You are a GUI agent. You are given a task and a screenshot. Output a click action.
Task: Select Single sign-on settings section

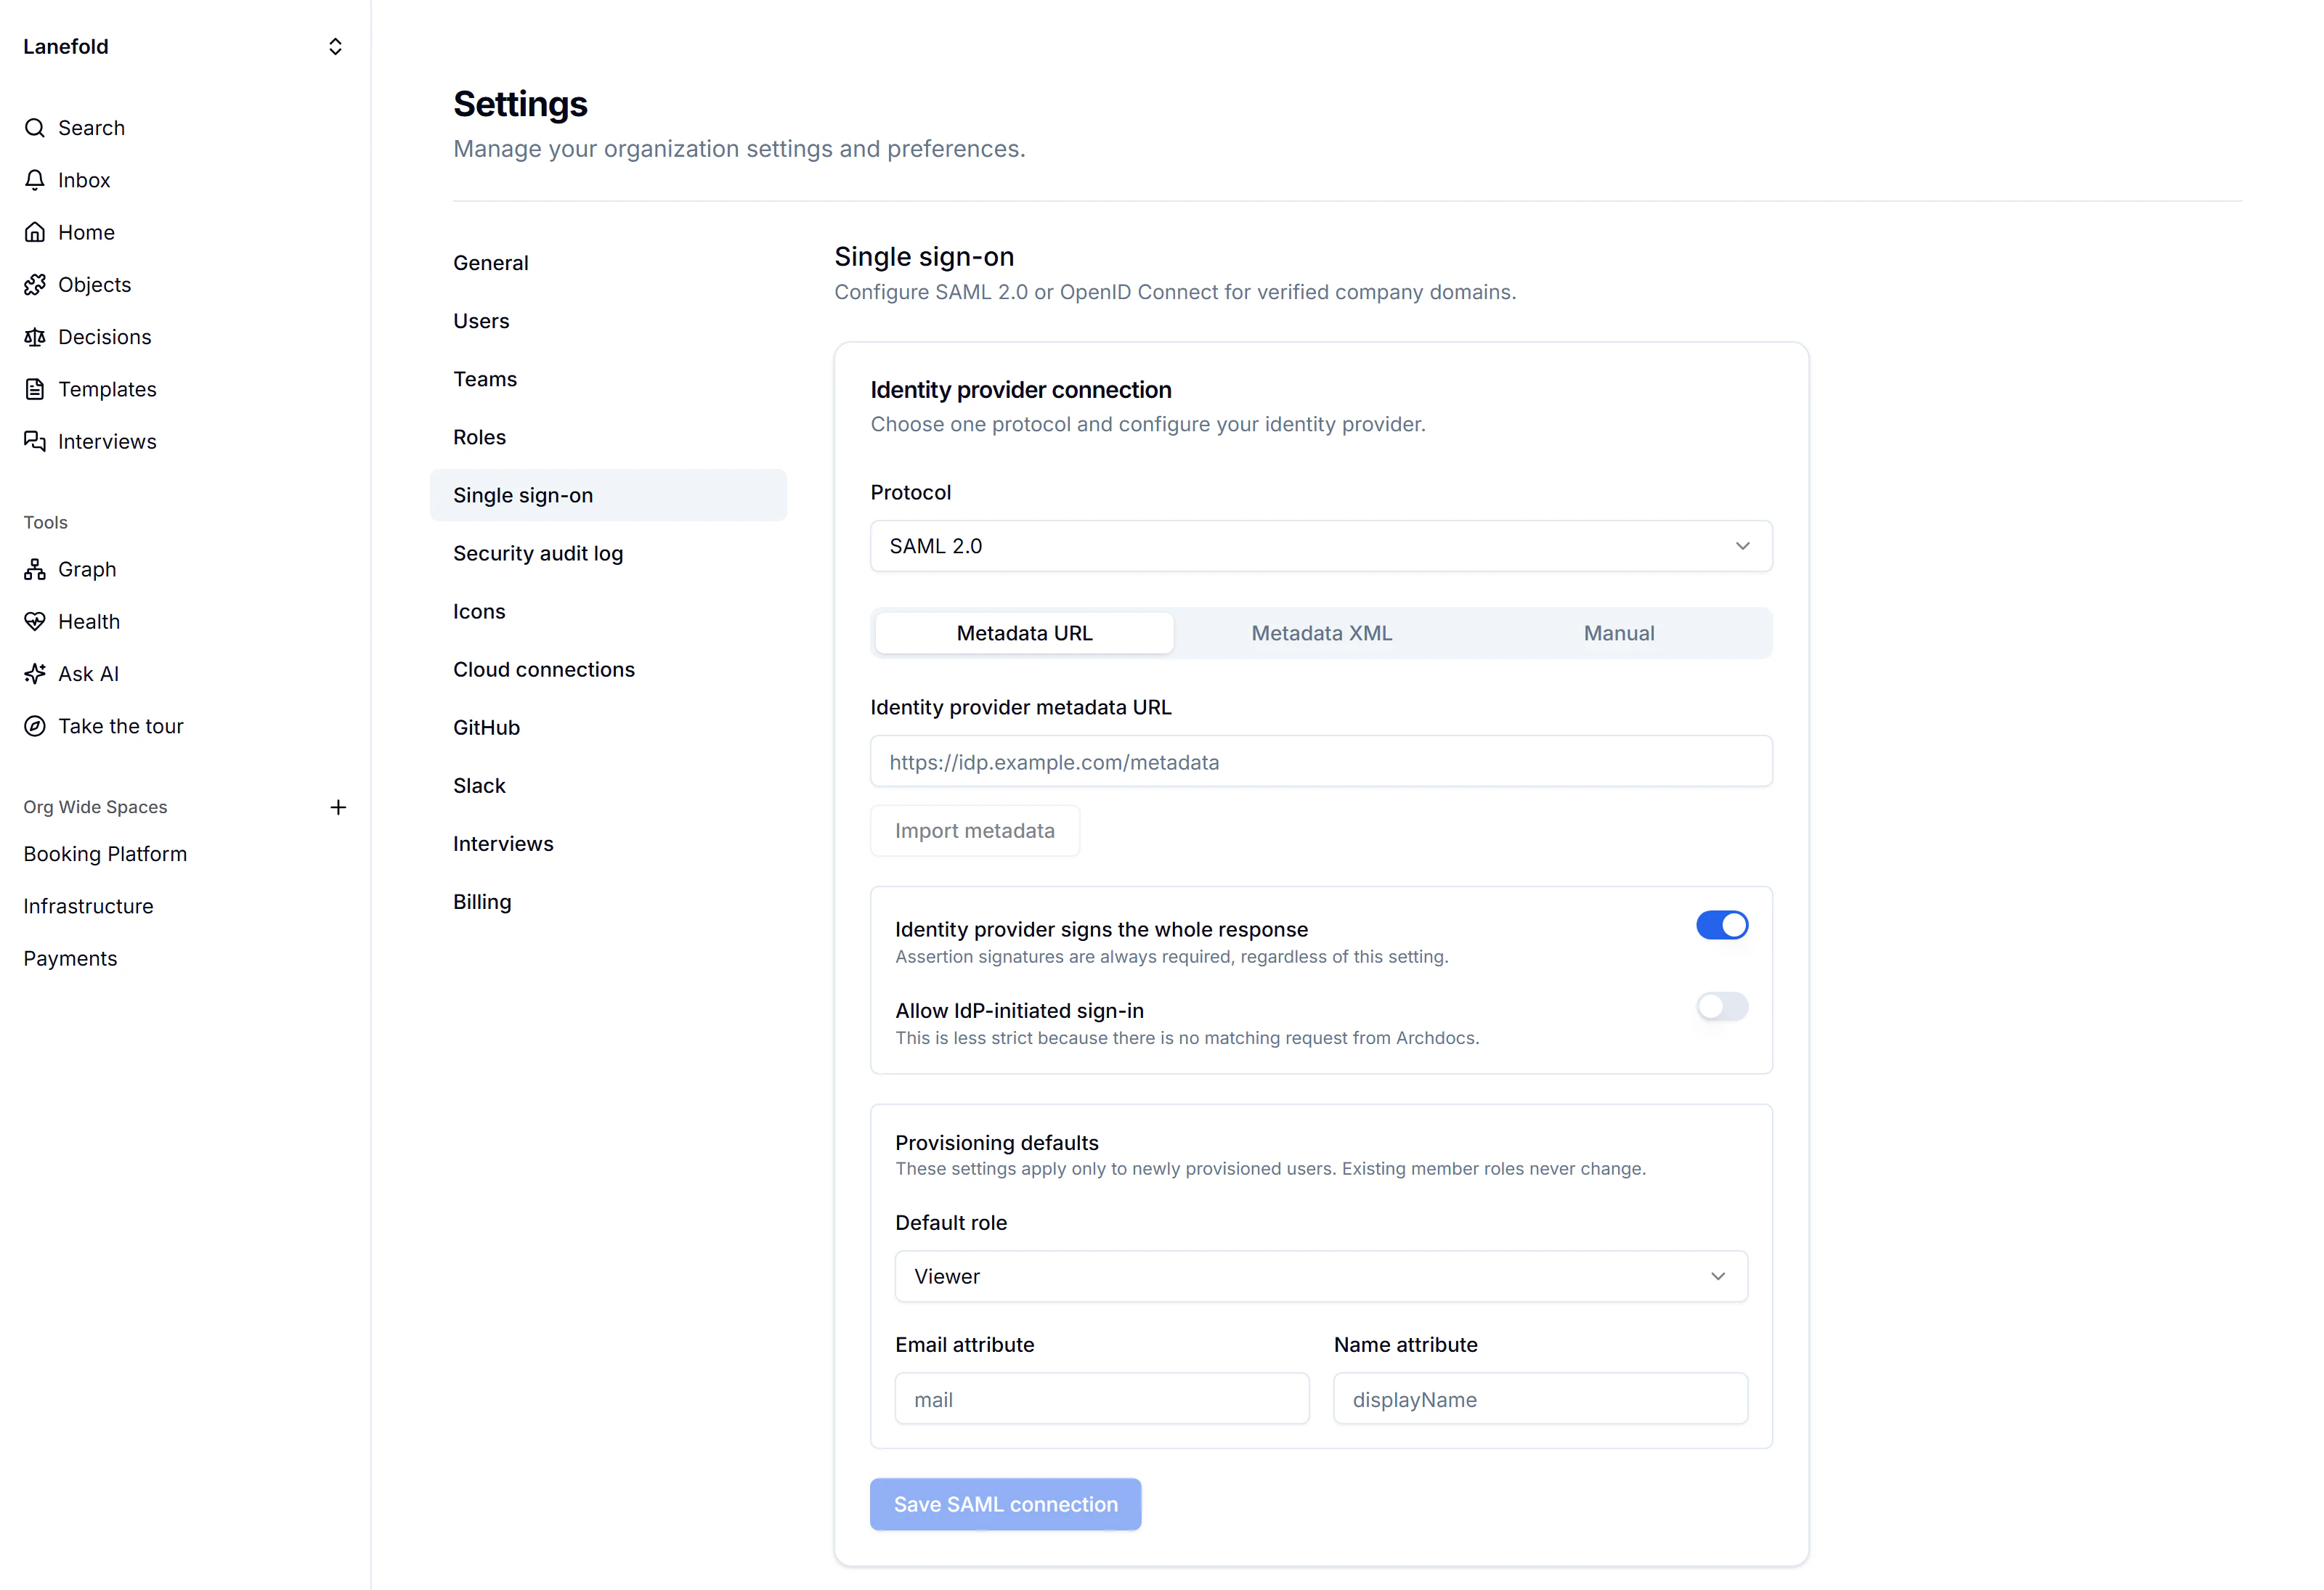point(608,495)
